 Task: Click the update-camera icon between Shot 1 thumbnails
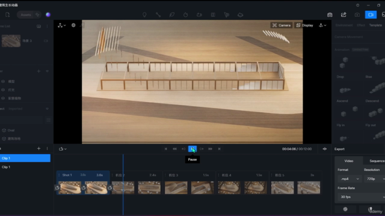click(84, 188)
